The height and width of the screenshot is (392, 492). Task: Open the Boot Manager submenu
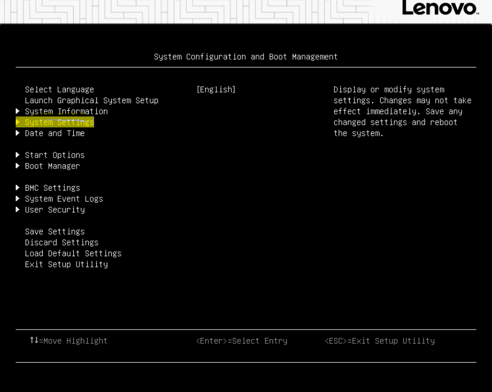coord(52,166)
